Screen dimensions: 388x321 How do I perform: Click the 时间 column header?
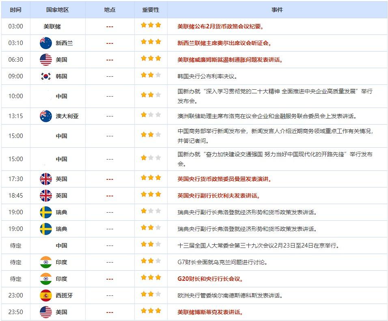pyautogui.click(x=16, y=10)
